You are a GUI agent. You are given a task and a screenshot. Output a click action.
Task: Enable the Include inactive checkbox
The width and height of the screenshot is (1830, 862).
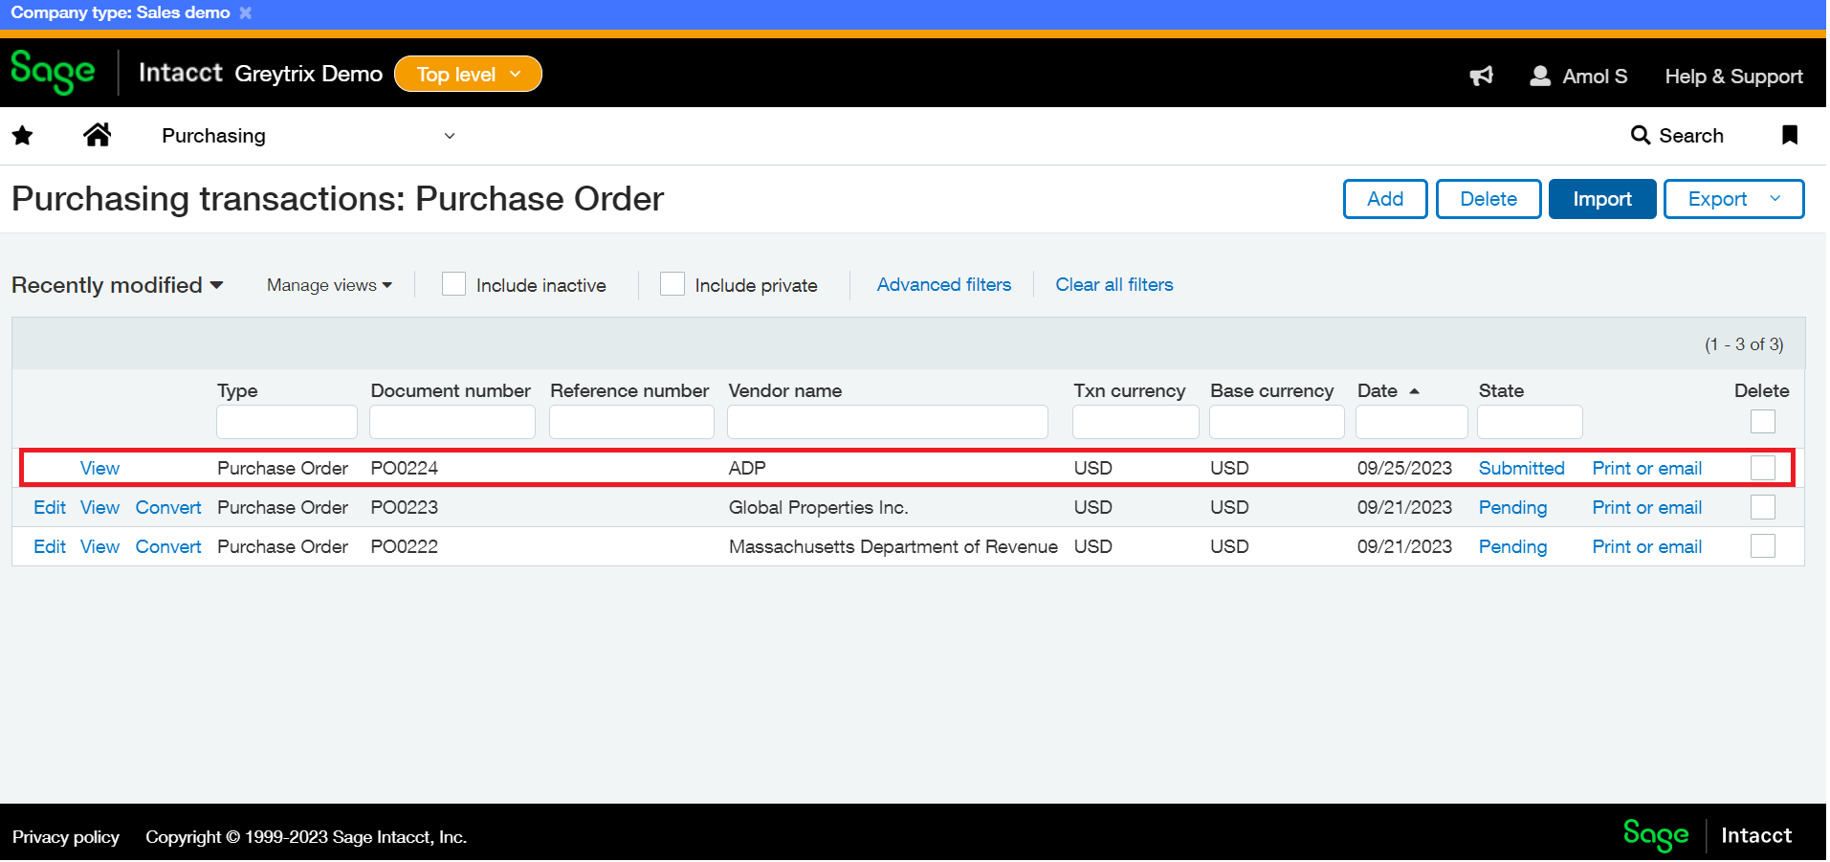point(453,284)
